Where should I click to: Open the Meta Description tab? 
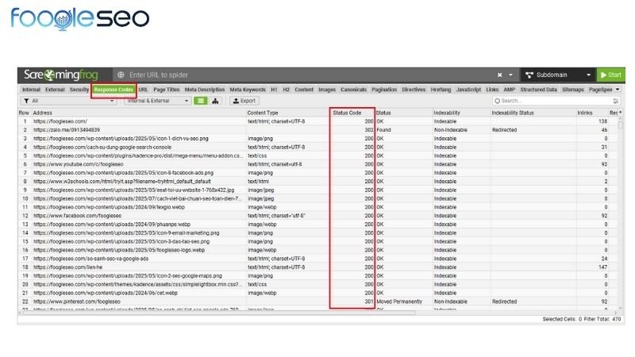(x=205, y=90)
